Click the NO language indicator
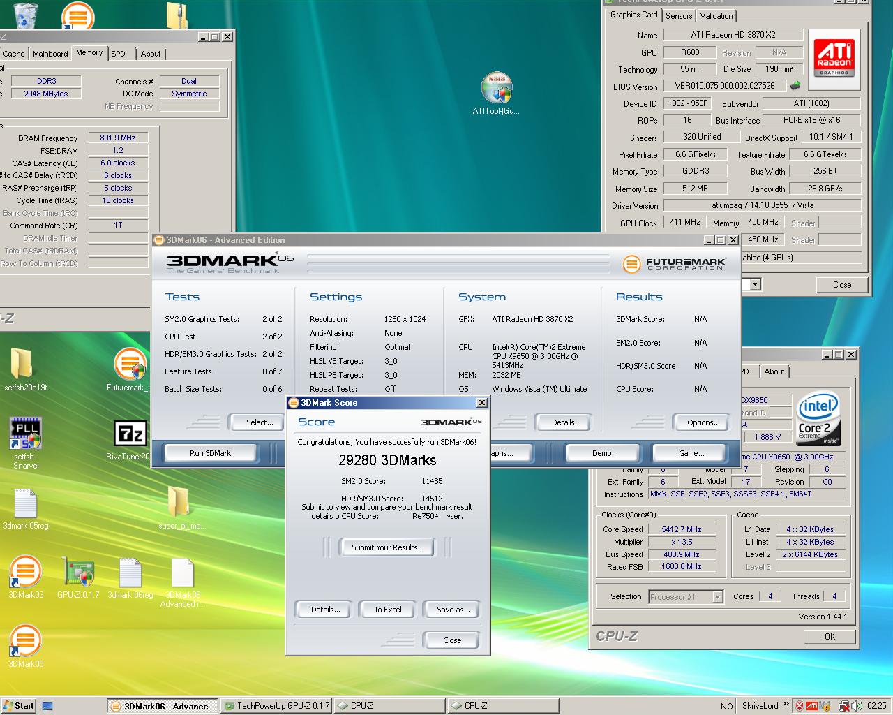 click(x=726, y=706)
